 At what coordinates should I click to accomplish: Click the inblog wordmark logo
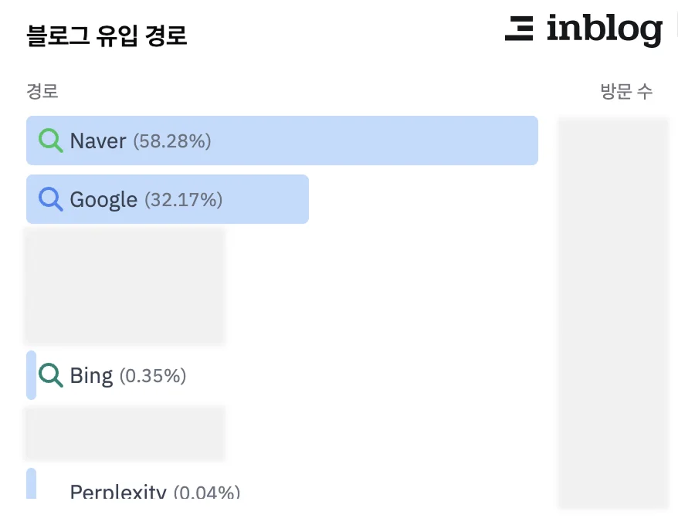[606, 29]
